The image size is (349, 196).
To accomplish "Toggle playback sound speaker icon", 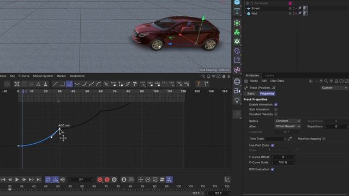I will 63,180.
